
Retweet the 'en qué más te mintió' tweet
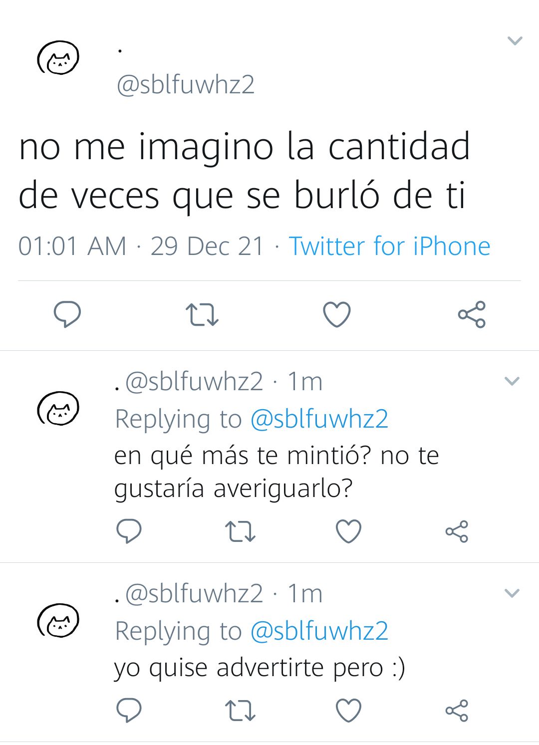click(x=240, y=531)
